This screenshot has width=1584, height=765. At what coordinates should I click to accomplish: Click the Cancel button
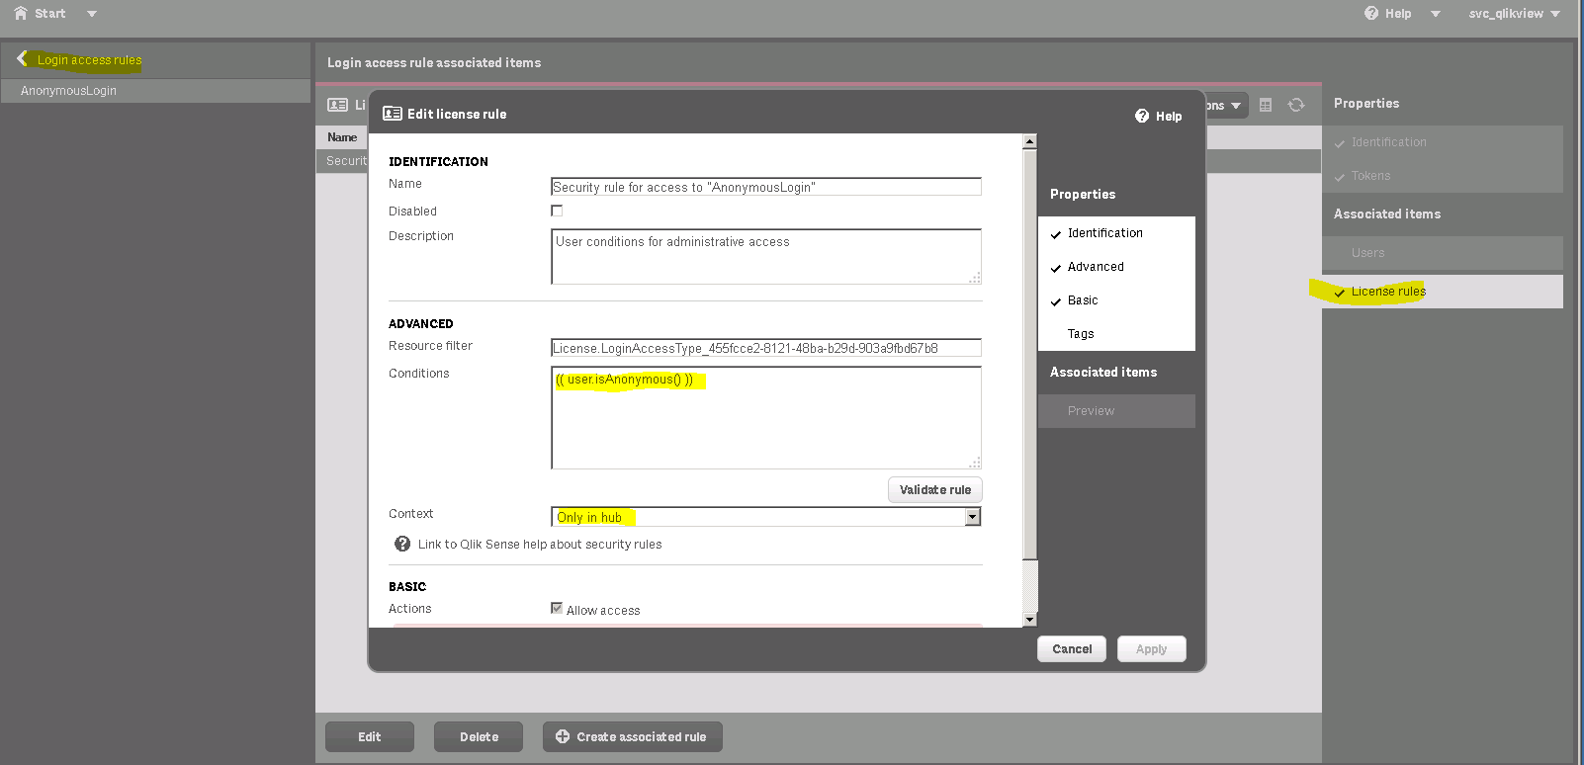point(1072,649)
